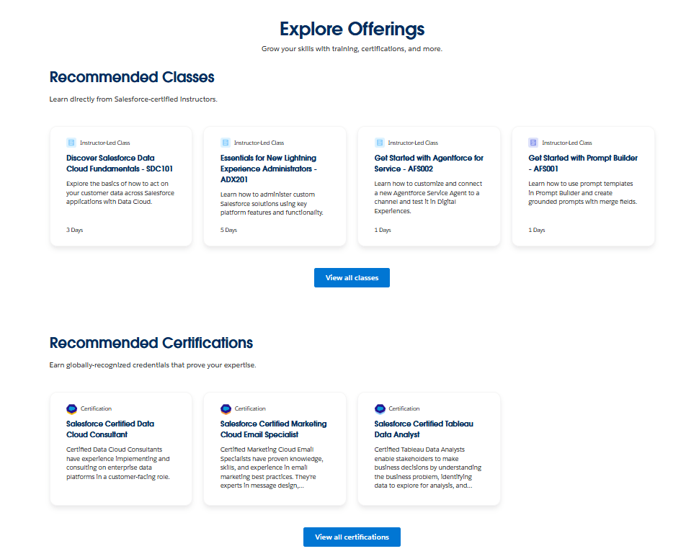Image resolution: width=699 pixels, height=559 pixels.
Task: Click certification badge on Data Cloud Consultant card
Action: 72,408
